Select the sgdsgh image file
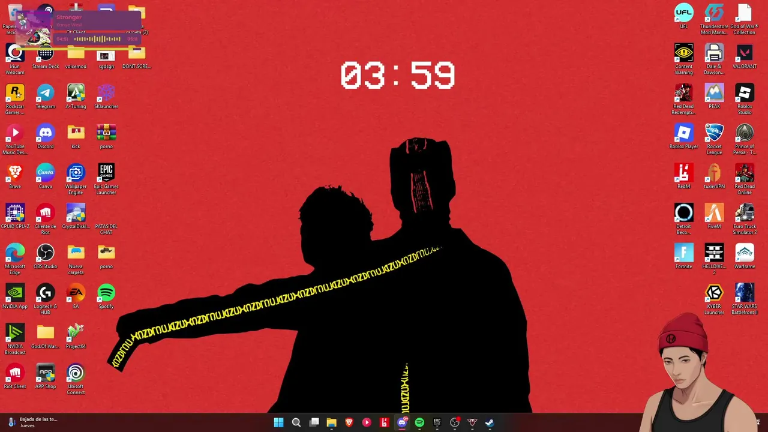The width and height of the screenshot is (768, 432). point(106,58)
